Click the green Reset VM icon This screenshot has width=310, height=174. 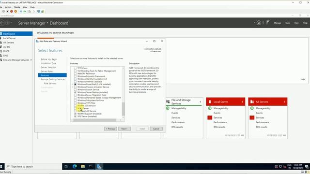coord(25,12)
